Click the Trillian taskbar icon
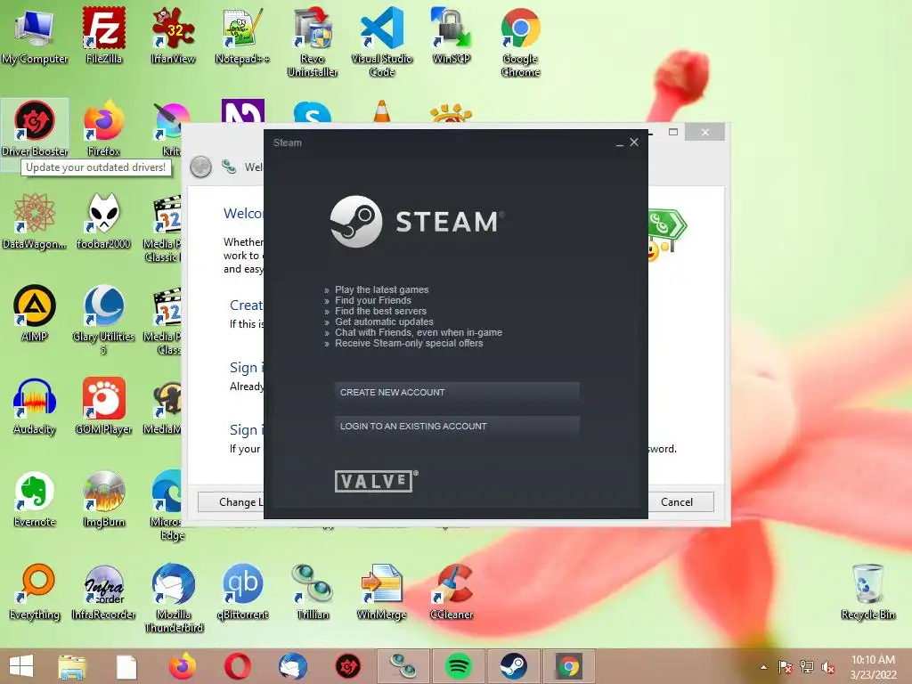 [x=403, y=666]
